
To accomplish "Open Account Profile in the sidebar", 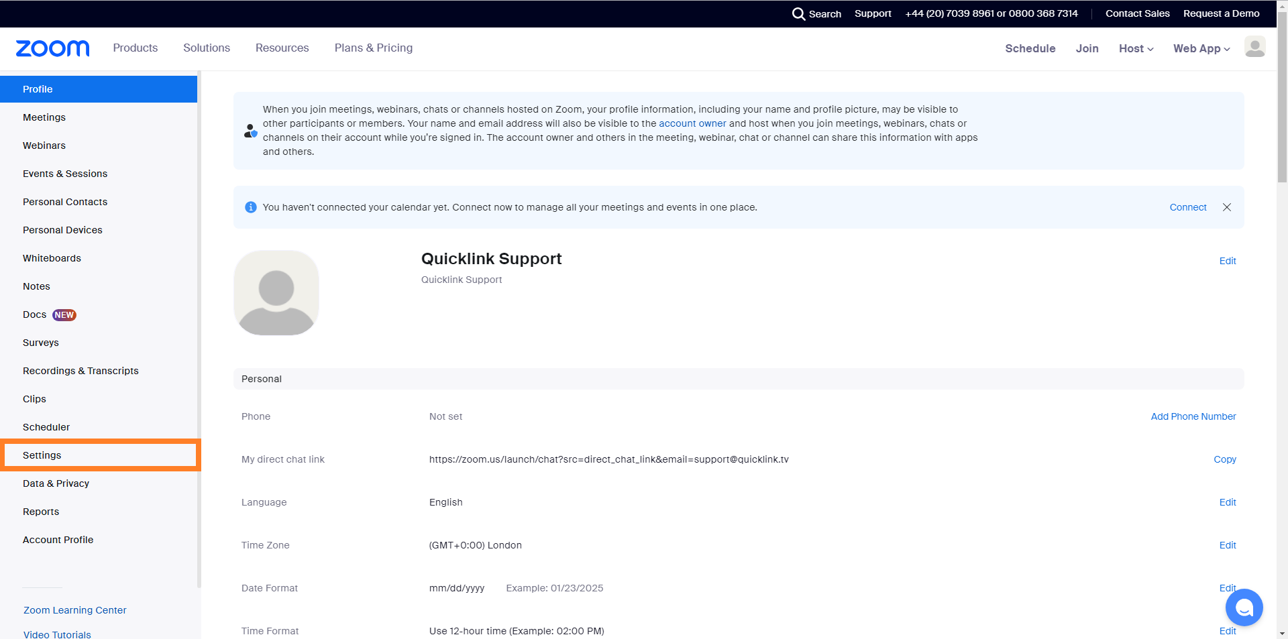I will pyautogui.click(x=99, y=540).
